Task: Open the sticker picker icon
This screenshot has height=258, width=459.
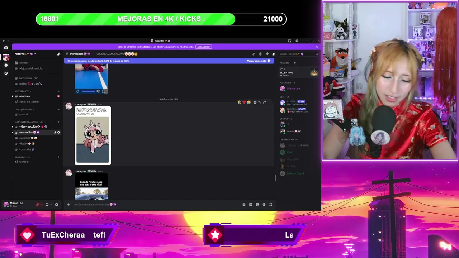Action: pyautogui.click(x=257, y=205)
